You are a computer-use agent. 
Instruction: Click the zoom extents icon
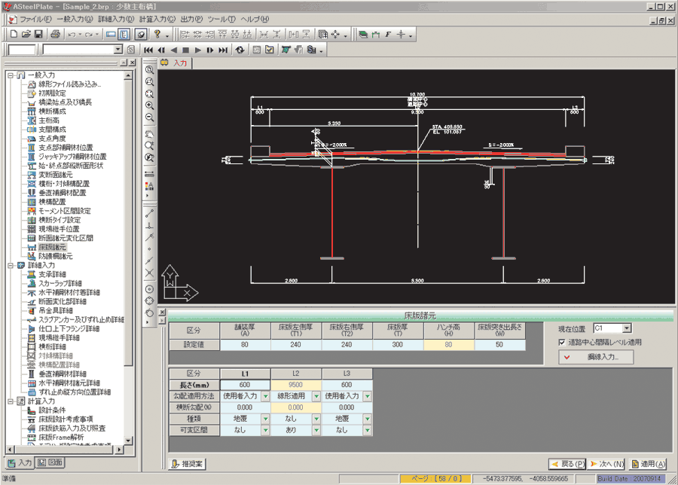[x=149, y=94]
